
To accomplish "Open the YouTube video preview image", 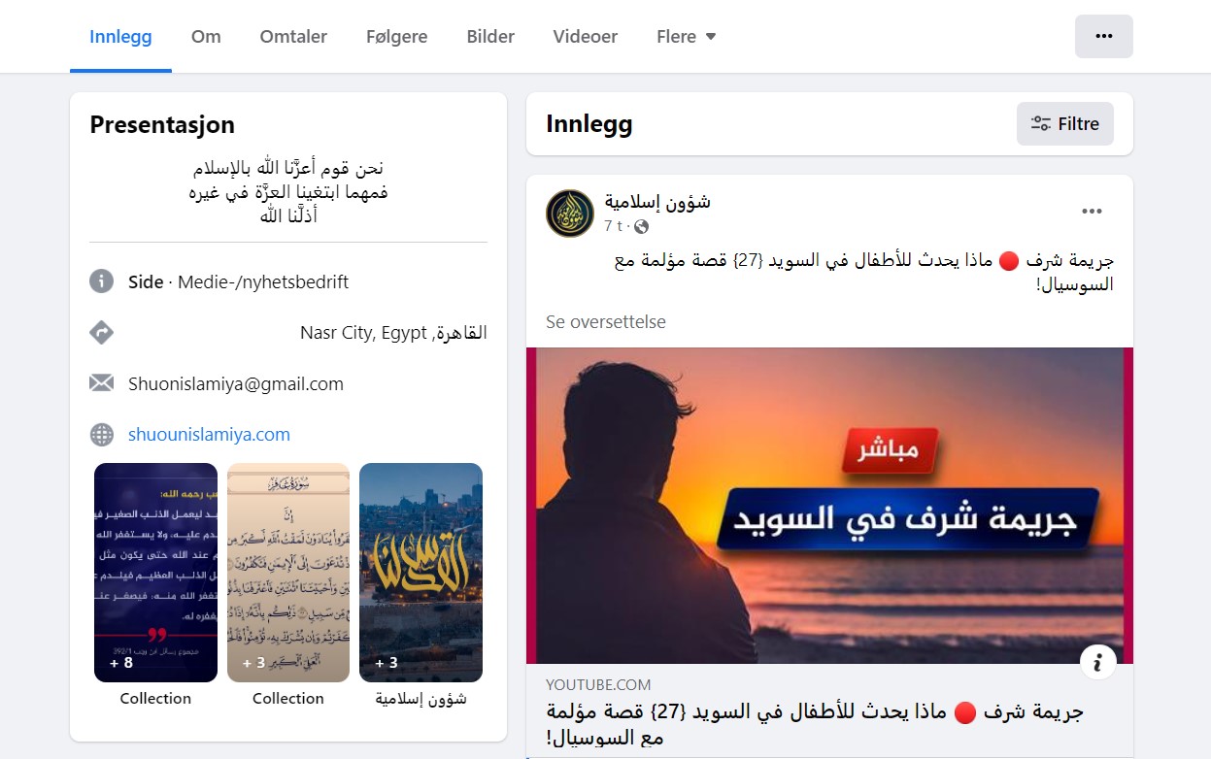I will pyautogui.click(x=829, y=505).
